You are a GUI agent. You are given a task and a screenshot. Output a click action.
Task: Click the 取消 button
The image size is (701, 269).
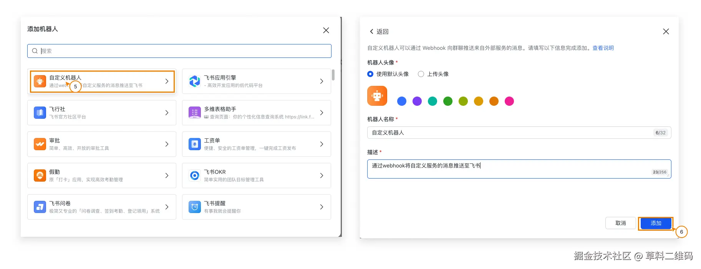[x=621, y=223]
